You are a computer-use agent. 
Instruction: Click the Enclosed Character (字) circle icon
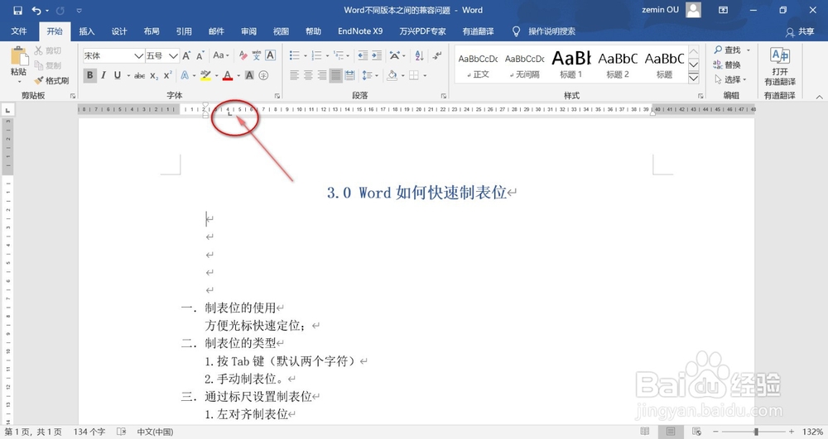pyautogui.click(x=263, y=76)
